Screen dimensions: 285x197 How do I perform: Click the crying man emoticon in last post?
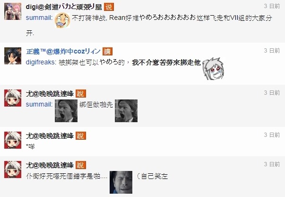coord(121,182)
